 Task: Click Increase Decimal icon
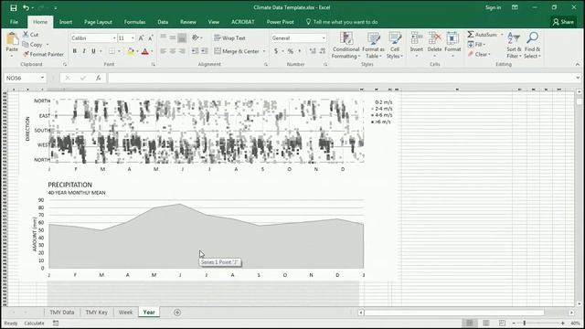click(313, 51)
